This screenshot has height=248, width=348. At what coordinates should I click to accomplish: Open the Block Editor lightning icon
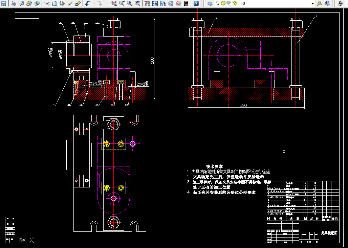(x=78, y=3)
